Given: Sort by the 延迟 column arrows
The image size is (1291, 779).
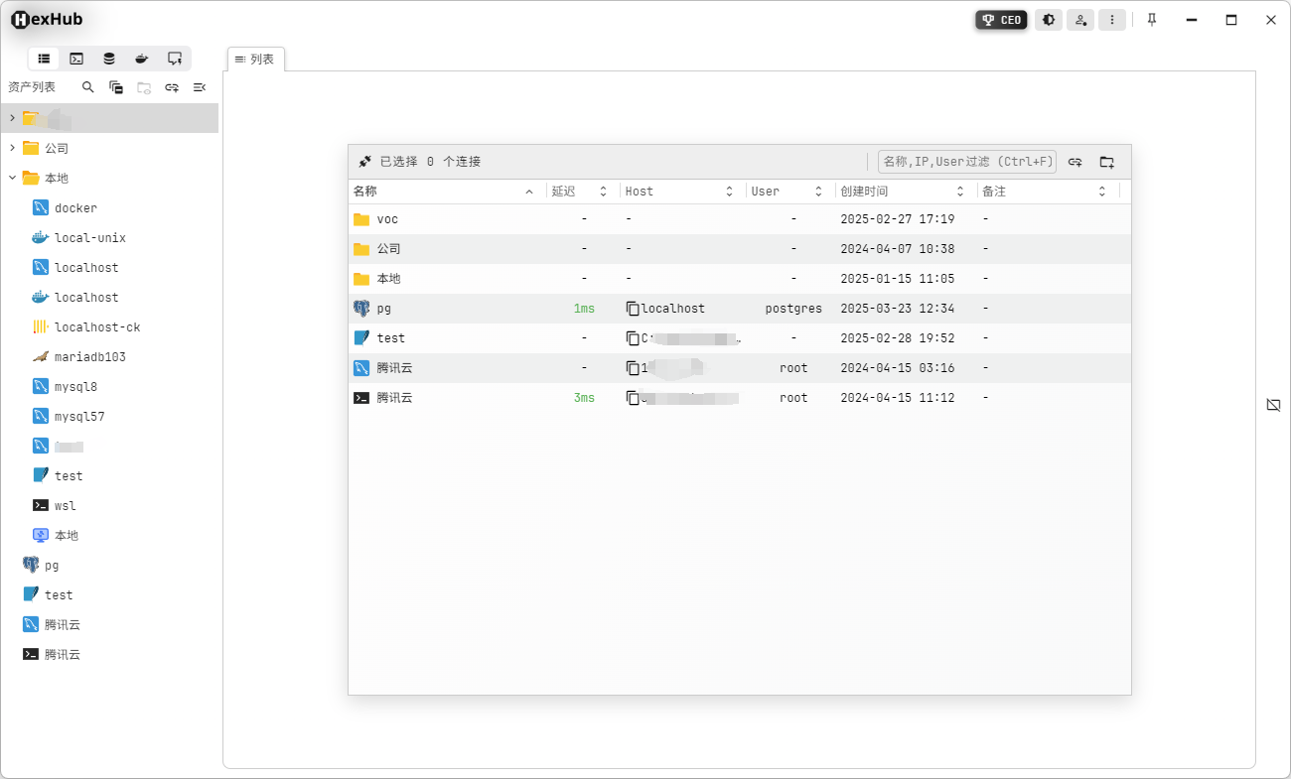Looking at the screenshot, I should pos(603,192).
